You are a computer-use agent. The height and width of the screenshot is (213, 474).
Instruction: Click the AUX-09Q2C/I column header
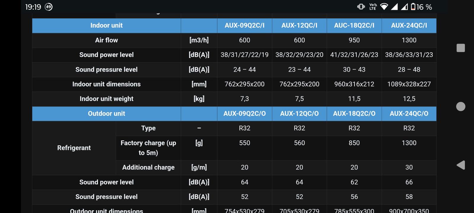[244, 25]
